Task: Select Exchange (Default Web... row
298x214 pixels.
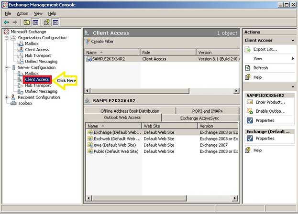Action: tap(163, 132)
